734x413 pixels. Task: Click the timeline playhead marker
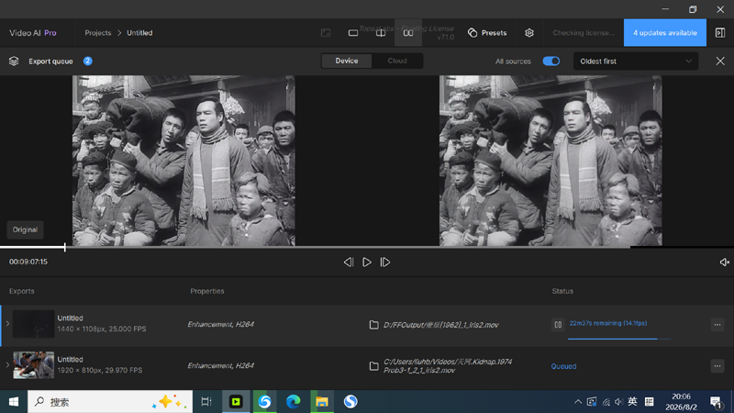point(64,247)
